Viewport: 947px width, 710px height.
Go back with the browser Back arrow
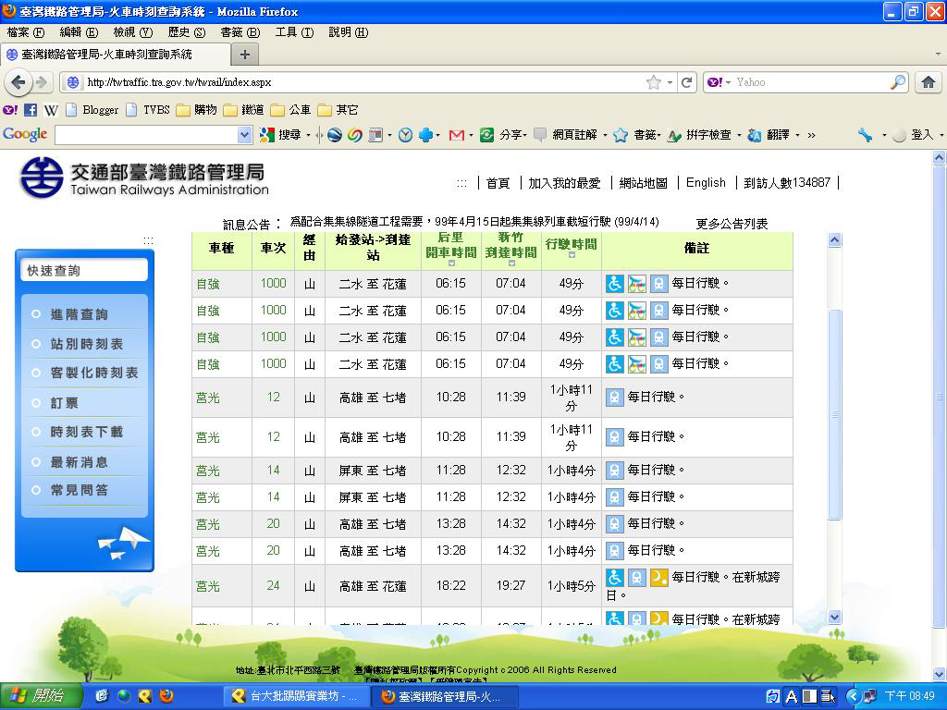(18, 82)
